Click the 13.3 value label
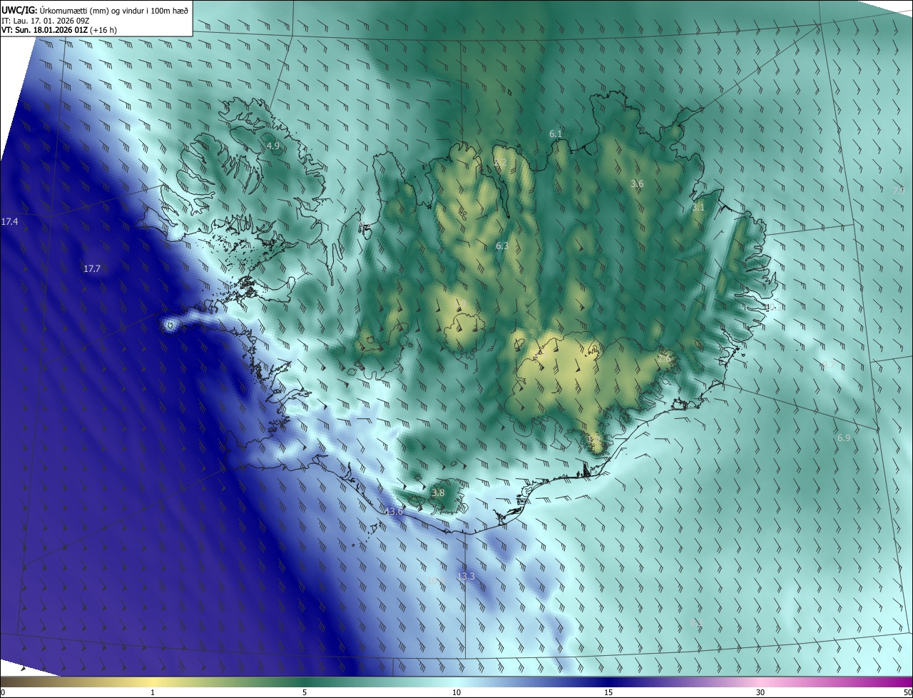 [466, 576]
